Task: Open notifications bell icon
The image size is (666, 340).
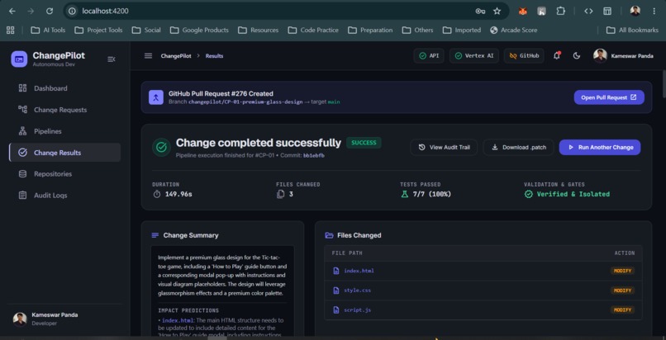Action: tap(556, 55)
